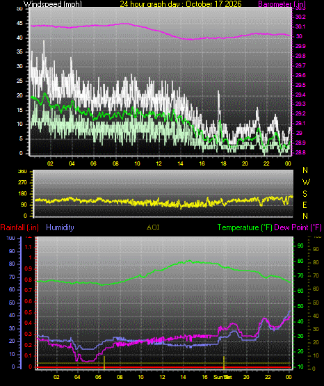Click the 'E' compass direction label
This screenshot has height=386, width=324.
pos(305,204)
